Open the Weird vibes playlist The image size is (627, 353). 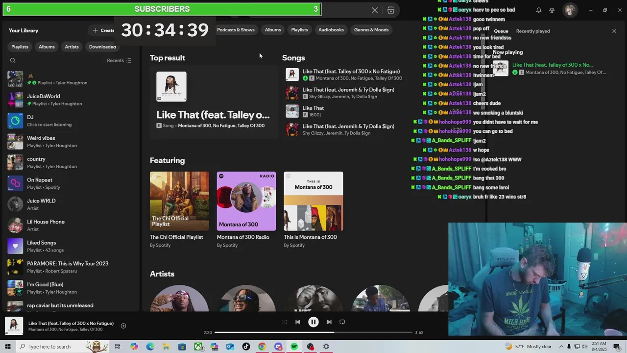[x=70, y=142]
